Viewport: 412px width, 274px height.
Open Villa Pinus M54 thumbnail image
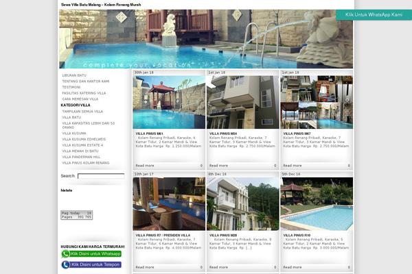click(243, 102)
